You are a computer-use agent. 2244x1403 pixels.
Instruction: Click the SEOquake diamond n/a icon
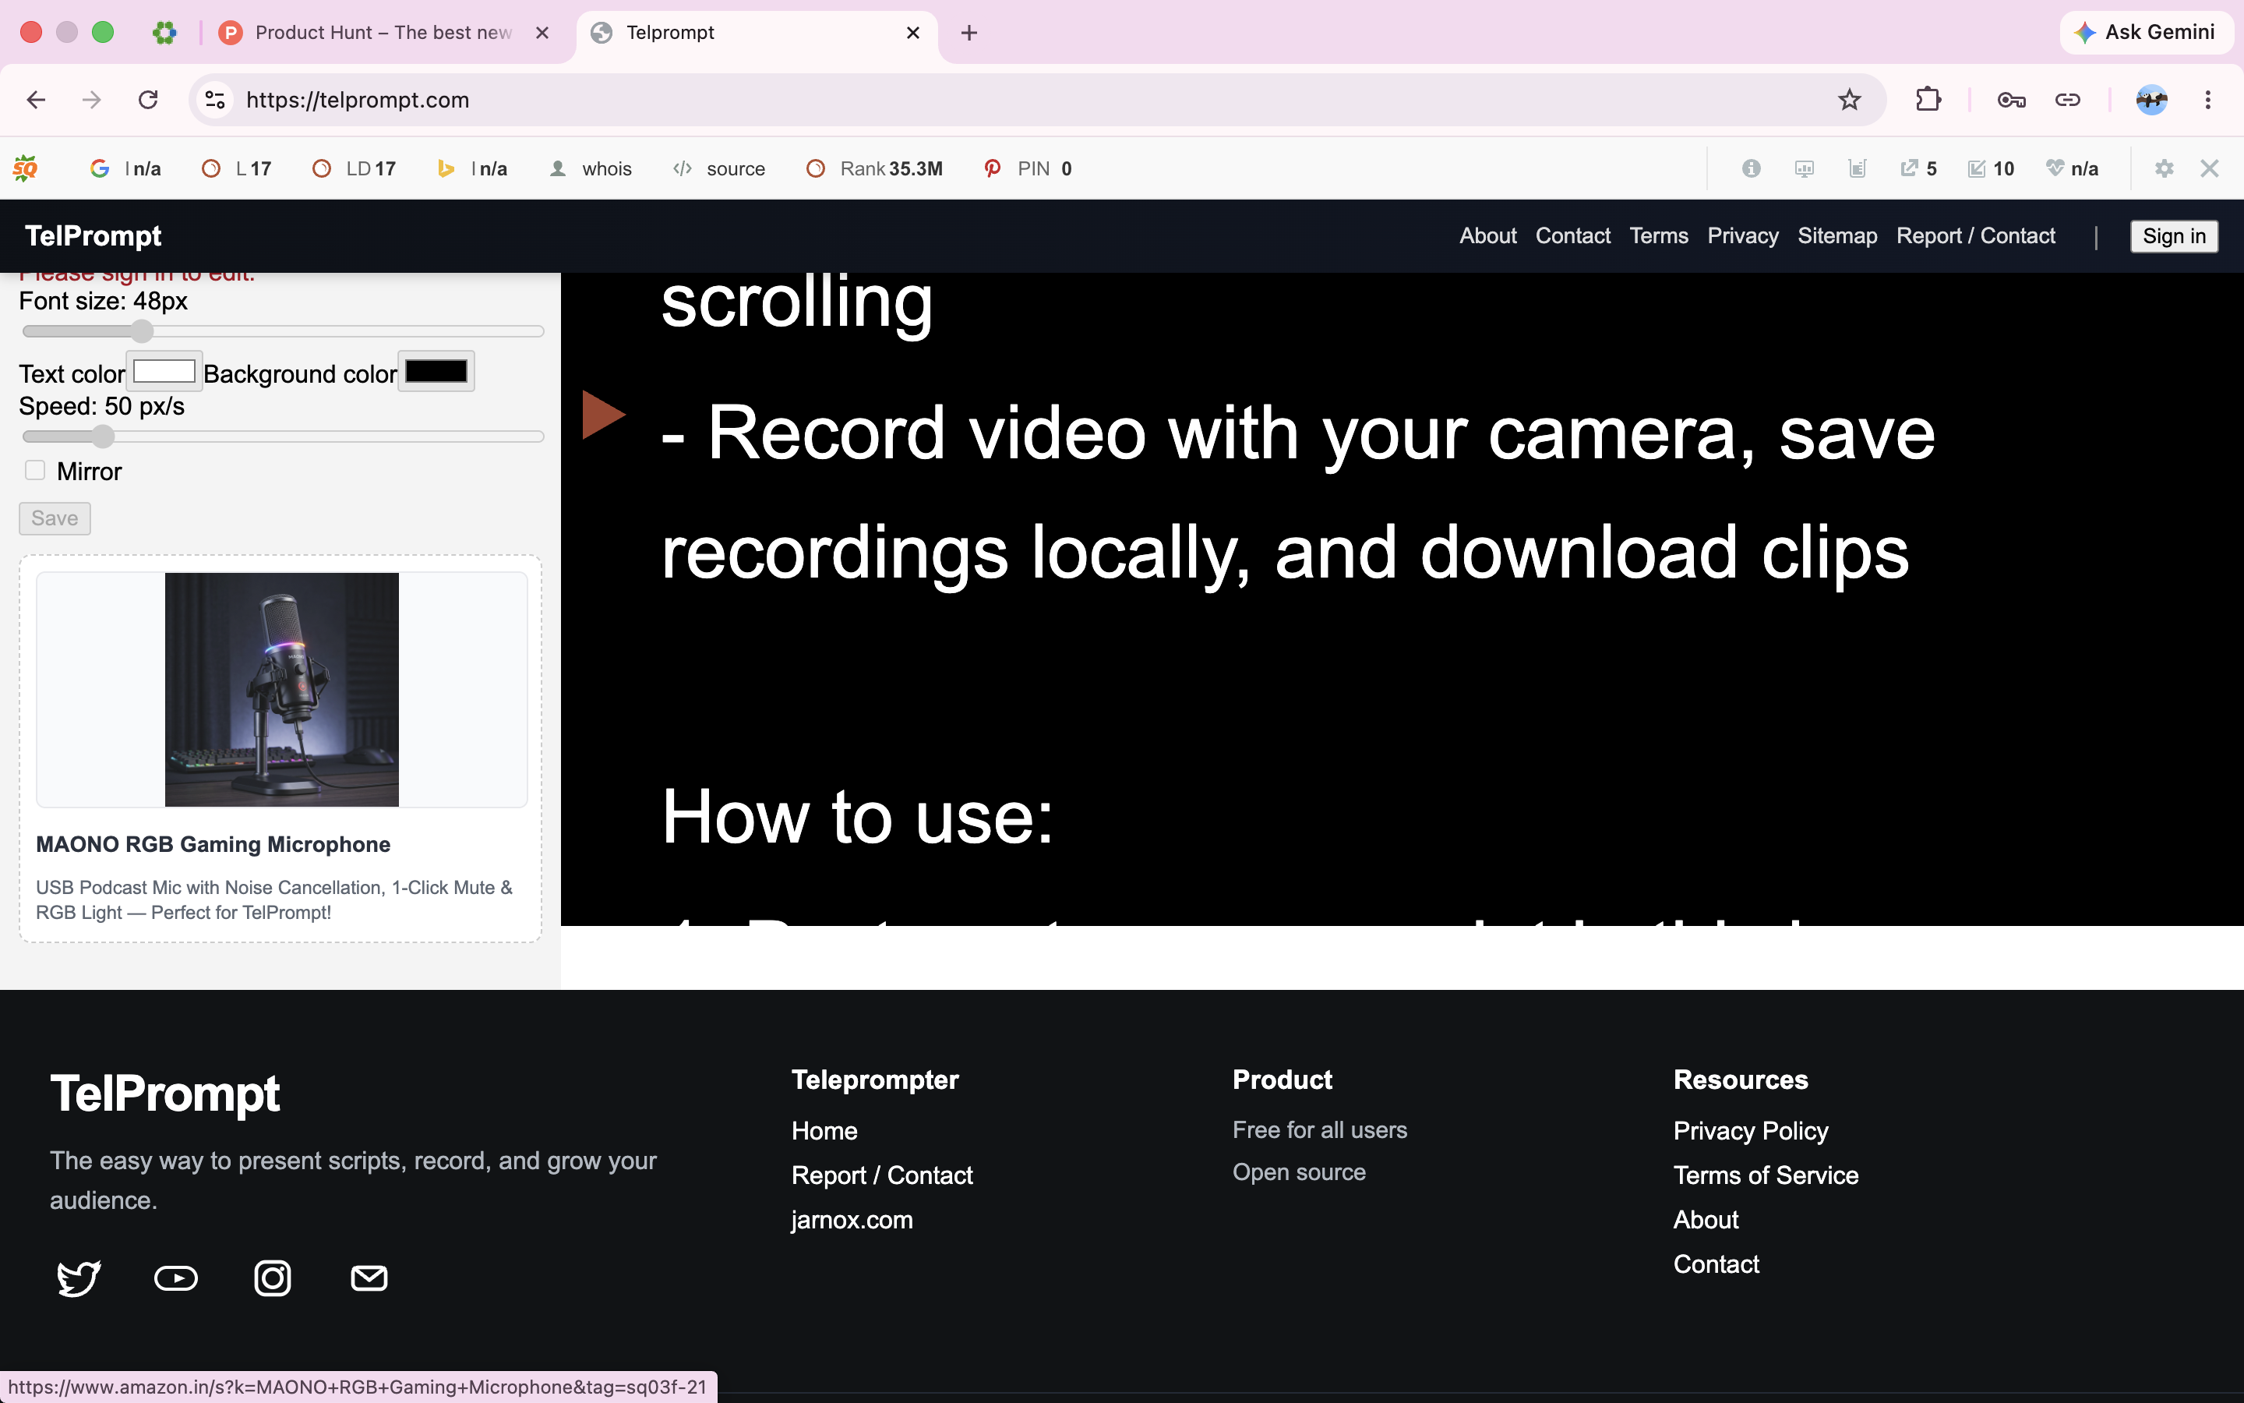tap(2072, 168)
